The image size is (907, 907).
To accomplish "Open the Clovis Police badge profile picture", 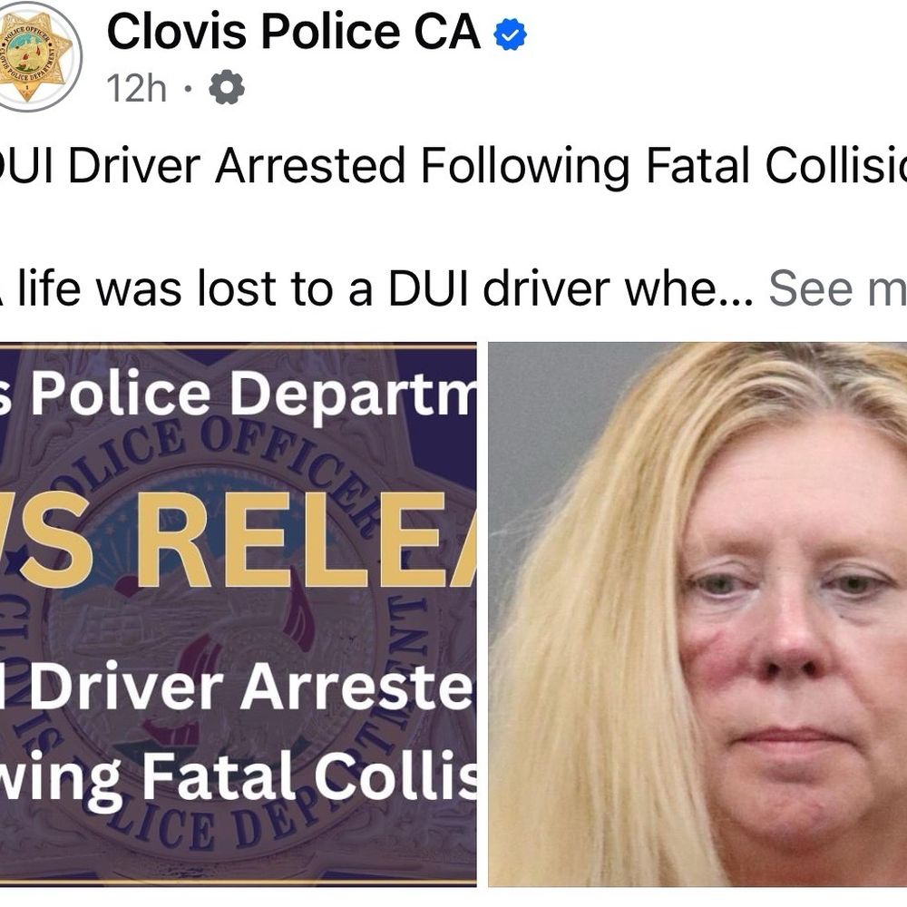I will [38, 56].
